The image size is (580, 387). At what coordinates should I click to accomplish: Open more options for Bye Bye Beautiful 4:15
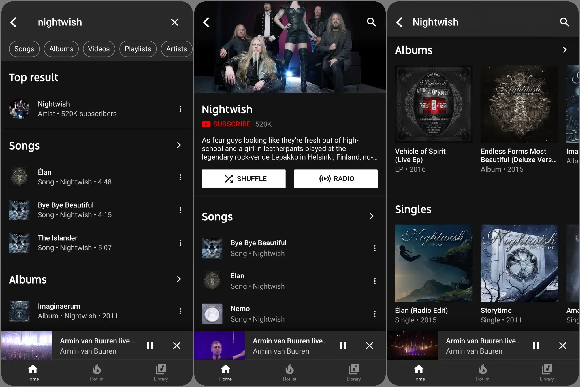(x=180, y=210)
